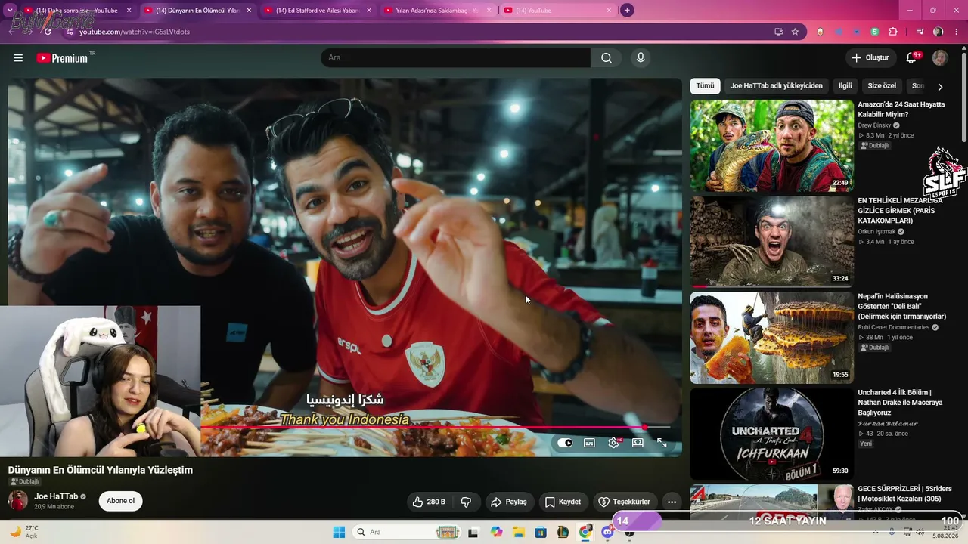
Task: Open Chrome extensions puzzle icon
Action: pyautogui.click(x=893, y=32)
